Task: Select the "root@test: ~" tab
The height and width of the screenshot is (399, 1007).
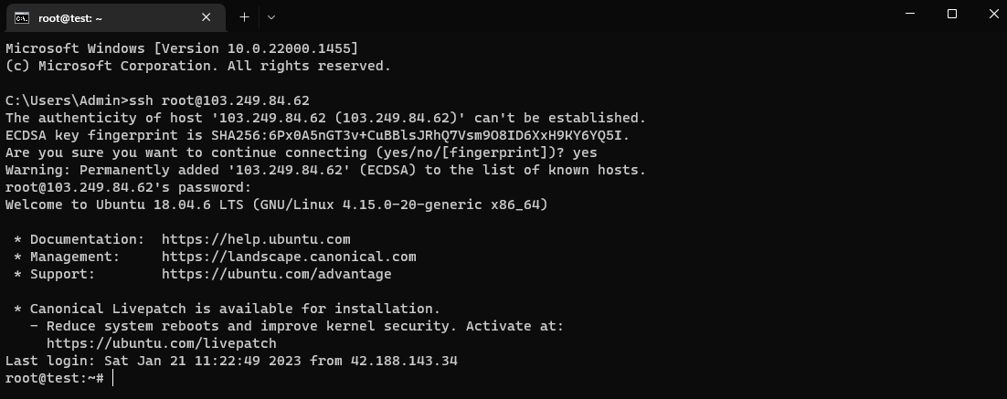Action: (101, 17)
